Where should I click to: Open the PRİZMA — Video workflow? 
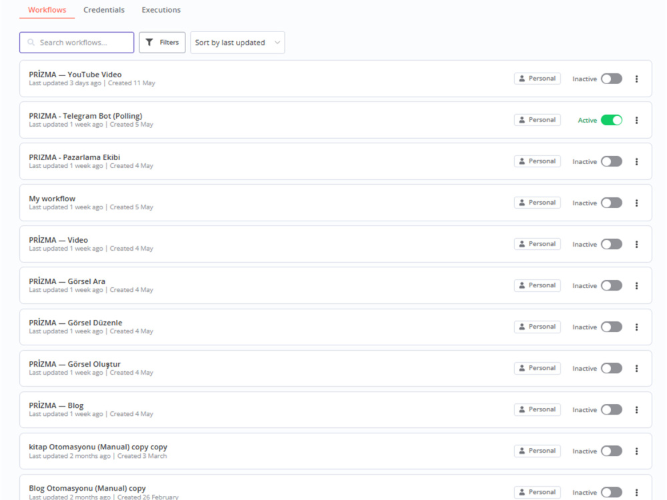click(336, 244)
